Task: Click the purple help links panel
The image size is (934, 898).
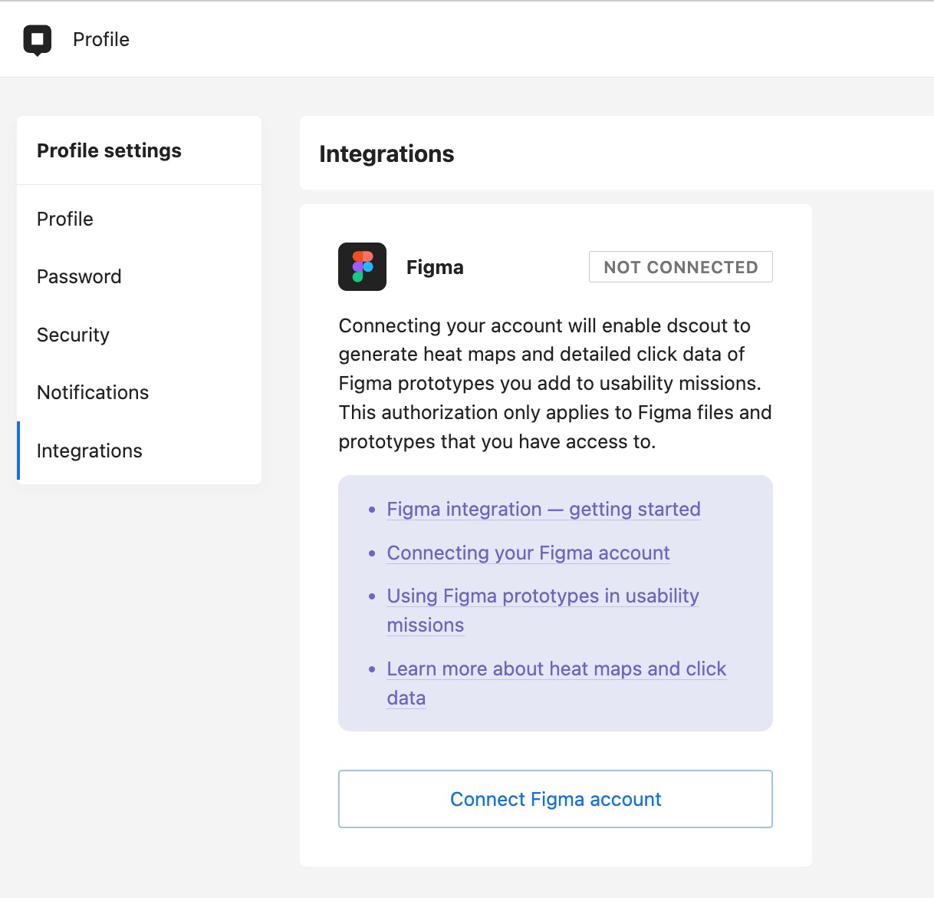Action: pos(555,603)
